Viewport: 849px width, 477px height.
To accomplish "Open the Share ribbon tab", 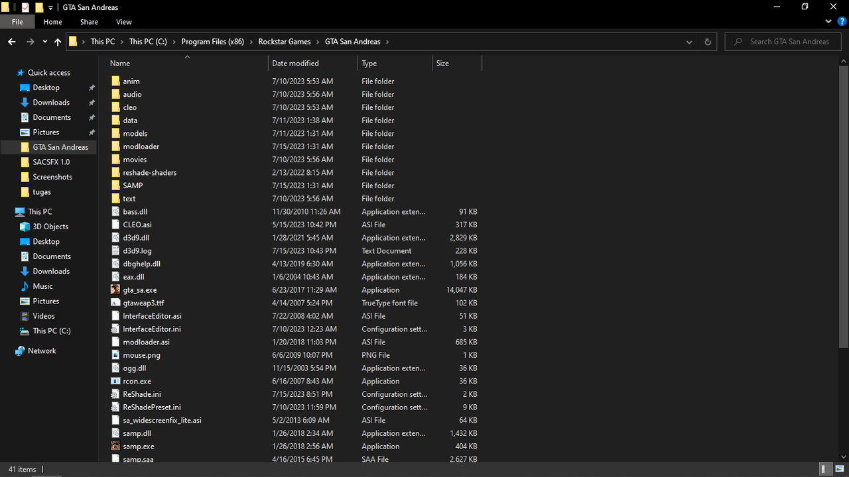I will [89, 22].
